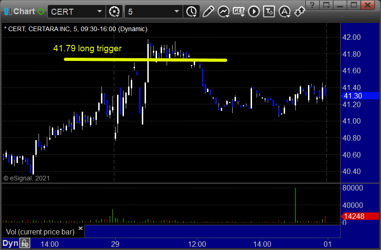Click the bar replay play button

point(254,11)
